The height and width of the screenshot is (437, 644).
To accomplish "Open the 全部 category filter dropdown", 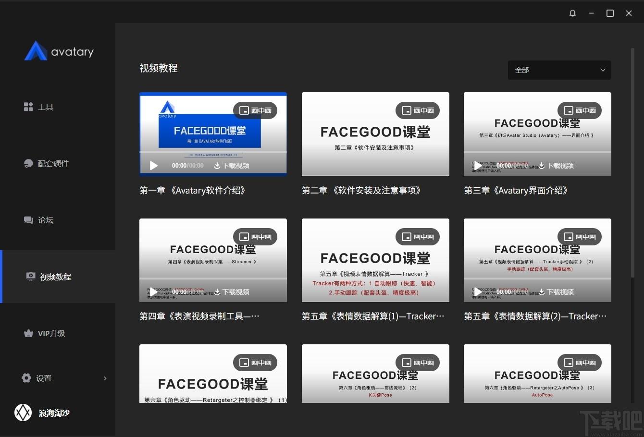I will [559, 70].
